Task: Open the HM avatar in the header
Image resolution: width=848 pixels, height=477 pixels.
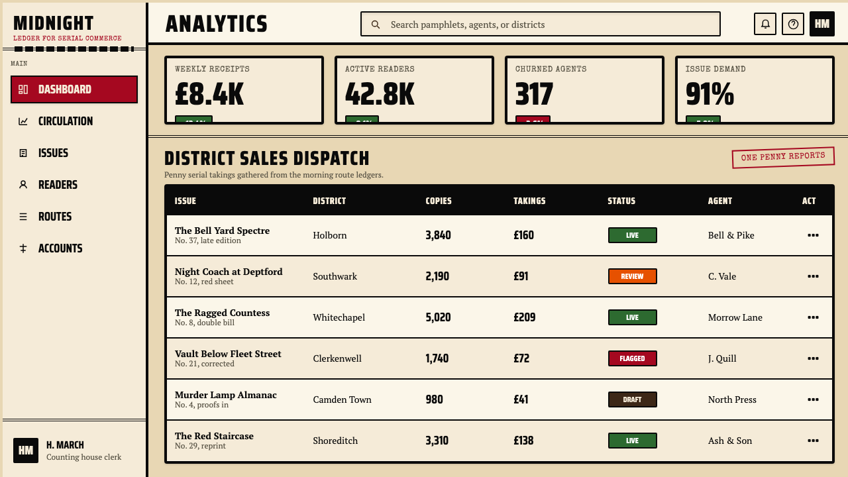Action: tap(822, 24)
